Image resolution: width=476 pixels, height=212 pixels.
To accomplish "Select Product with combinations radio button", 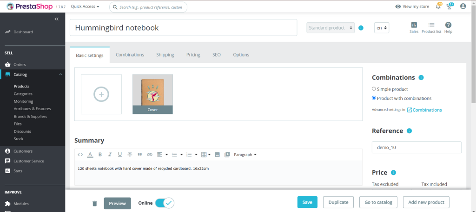I will tap(374, 98).
